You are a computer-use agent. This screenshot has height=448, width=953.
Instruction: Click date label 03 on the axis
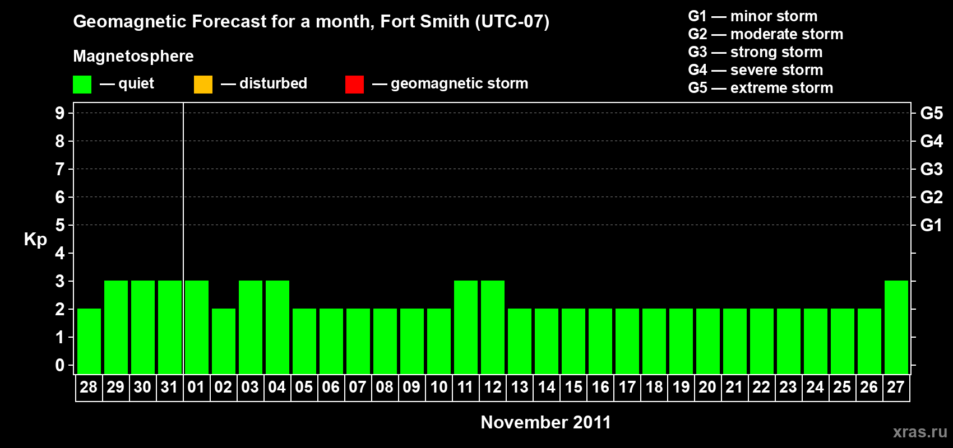250,388
